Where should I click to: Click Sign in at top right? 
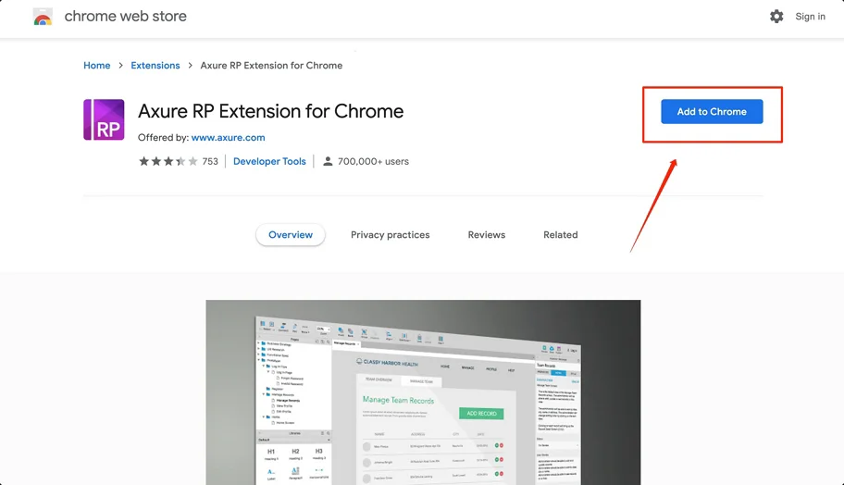pos(810,17)
